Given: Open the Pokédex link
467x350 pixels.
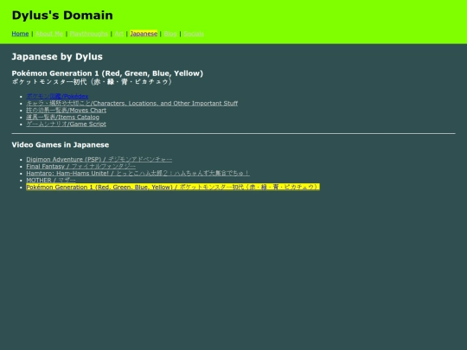Looking at the screenshot, I should (x=57, y=96).
